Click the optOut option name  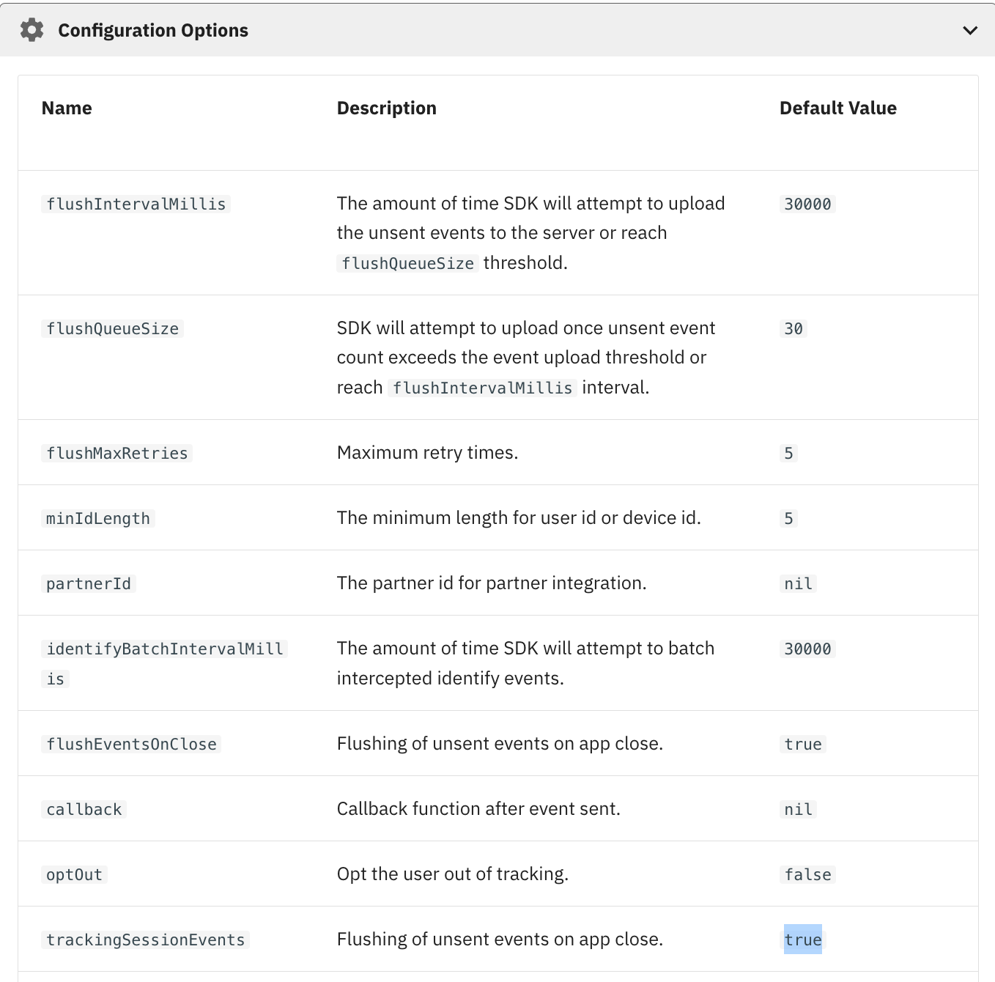point(74,875)
